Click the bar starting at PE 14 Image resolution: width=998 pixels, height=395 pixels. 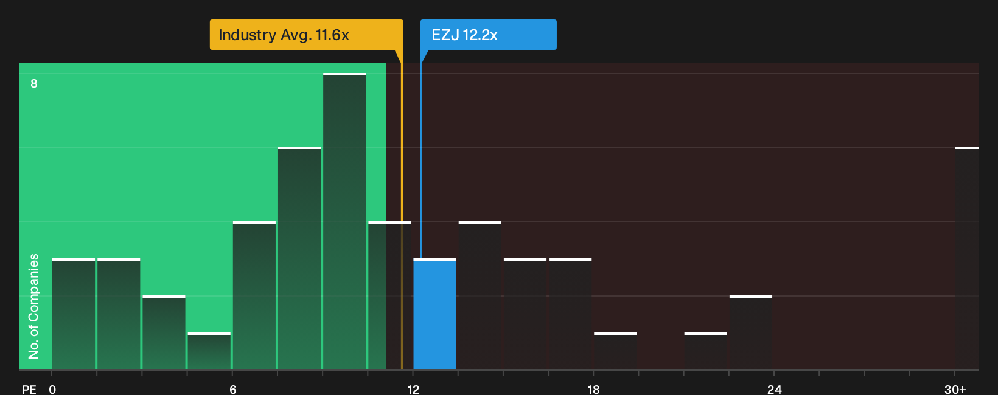pyautogui.click(x=480, y=296)
